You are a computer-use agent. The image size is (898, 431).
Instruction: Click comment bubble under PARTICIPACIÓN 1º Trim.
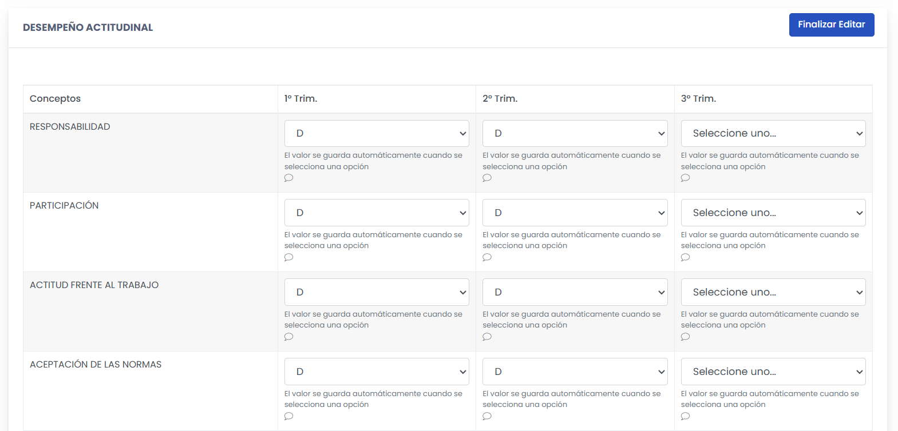coord(288,257)
